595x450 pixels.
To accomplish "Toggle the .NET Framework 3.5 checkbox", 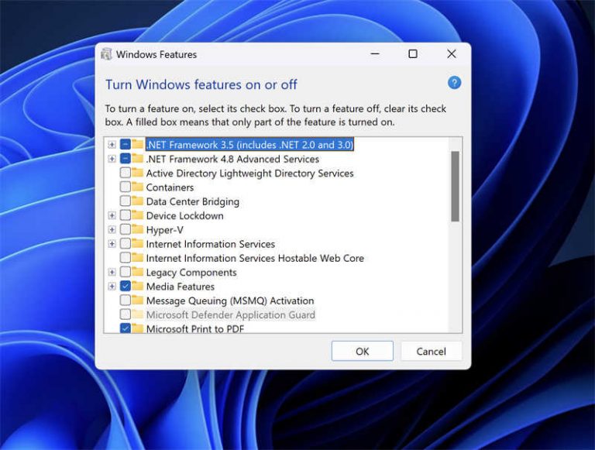I will pyautogui.click(x=126, y=144).
